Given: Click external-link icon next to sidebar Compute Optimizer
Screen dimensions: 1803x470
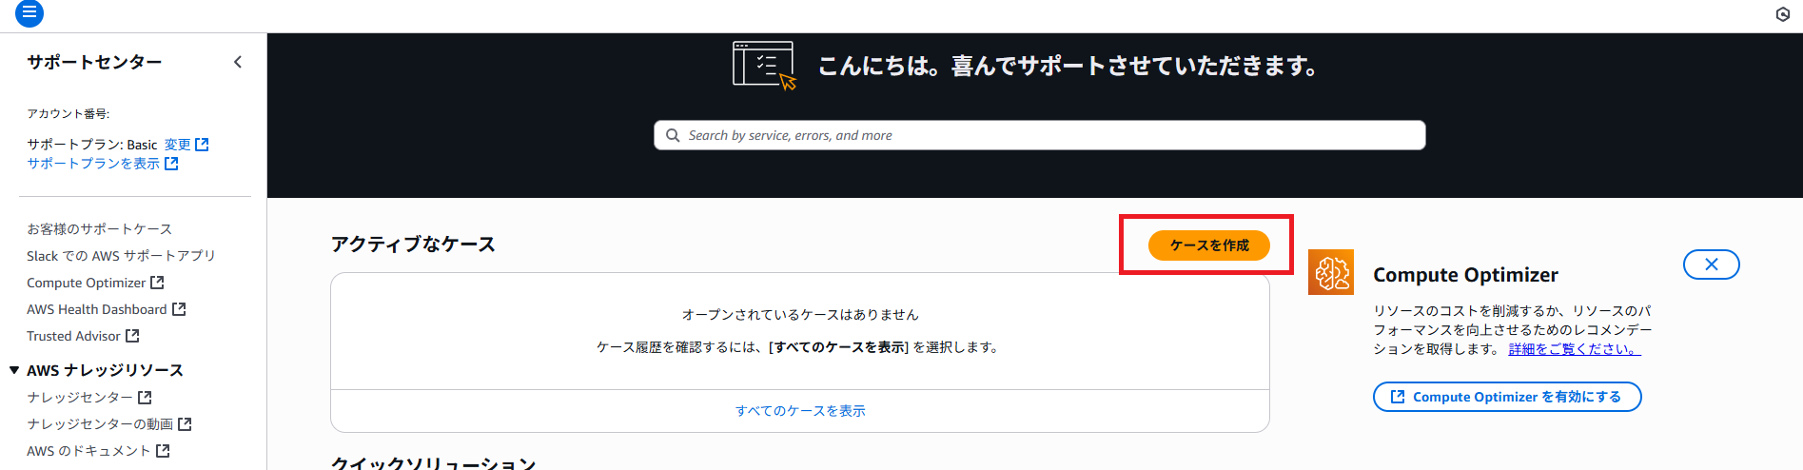Looking at the screenshot, I should tap(158, 283).
